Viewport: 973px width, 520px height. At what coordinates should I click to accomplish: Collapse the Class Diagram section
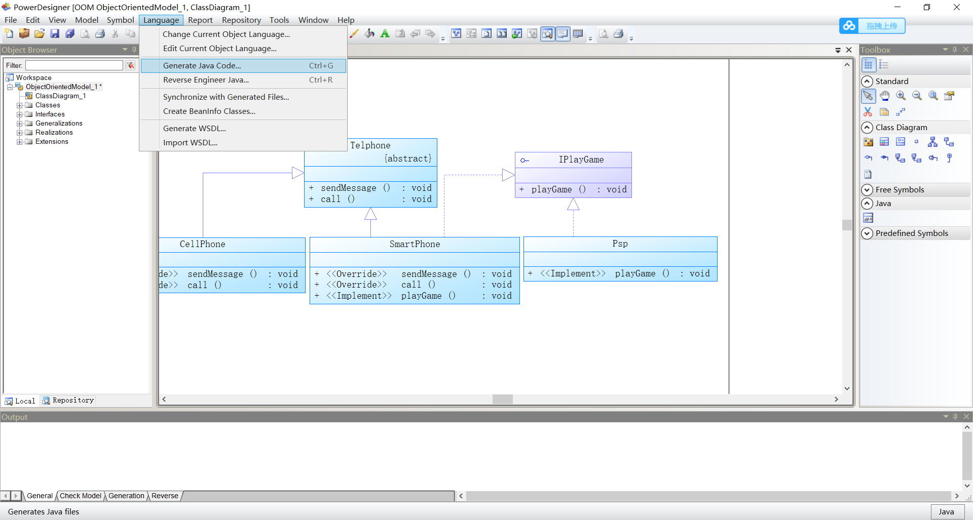tap(868, 128)
